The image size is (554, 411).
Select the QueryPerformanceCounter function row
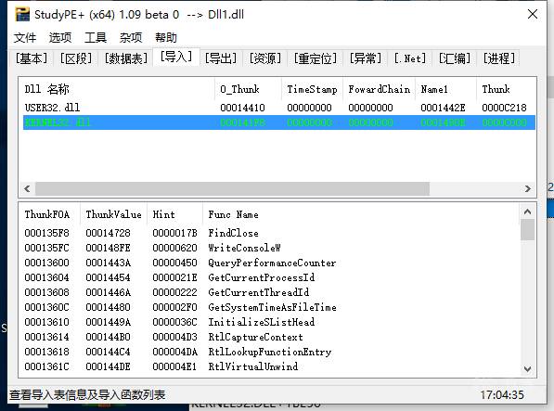tap(270, 263)
